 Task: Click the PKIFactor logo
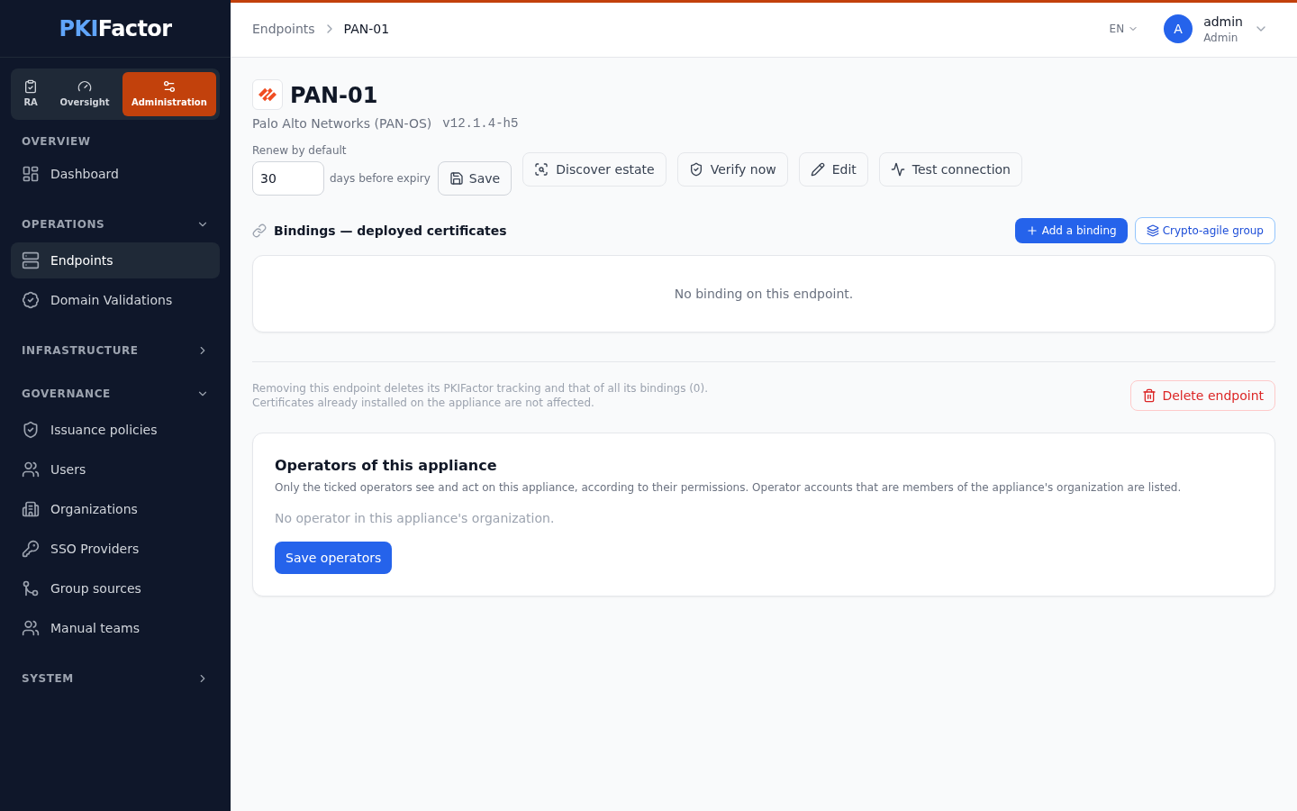tap(115, 29)
